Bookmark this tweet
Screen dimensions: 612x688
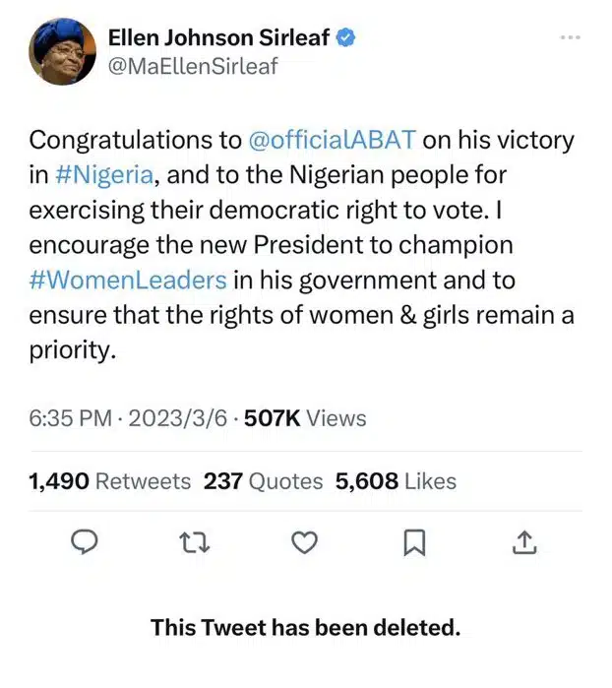pos(415,541)
